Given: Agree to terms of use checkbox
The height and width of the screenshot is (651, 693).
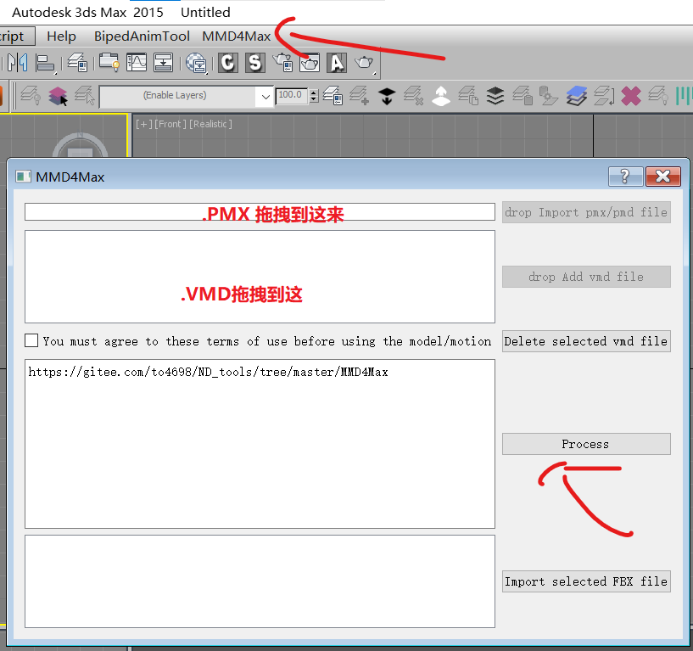Looking at the screenshot, I should (x=31, y=340).
